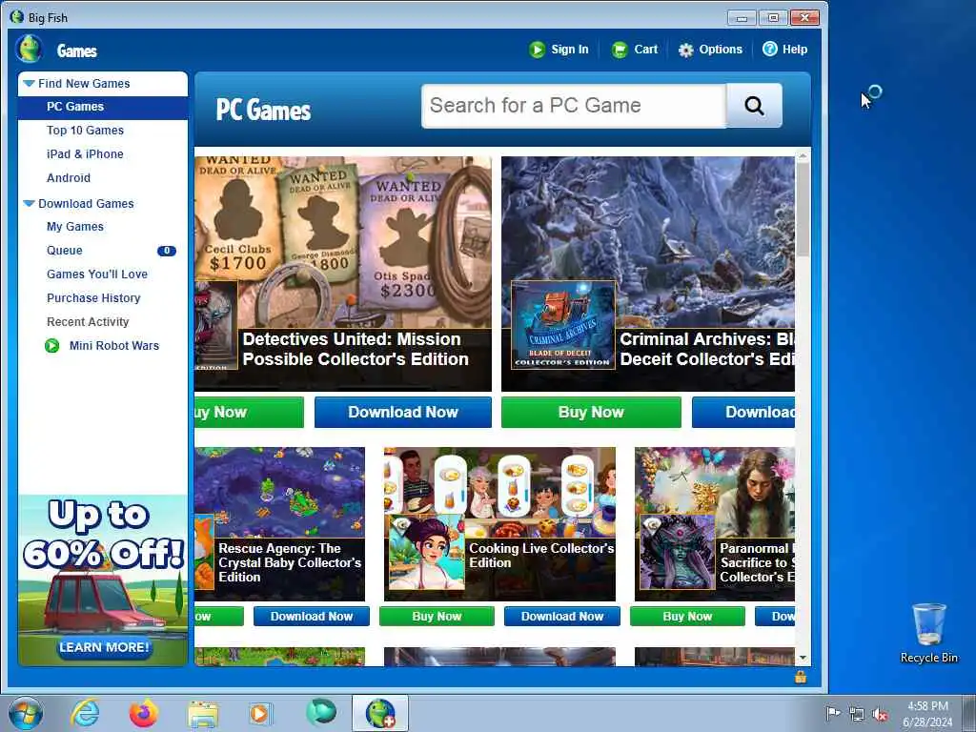
Task: Open Windows Media Player from the taskbar
Action: (x=260, y=713)
